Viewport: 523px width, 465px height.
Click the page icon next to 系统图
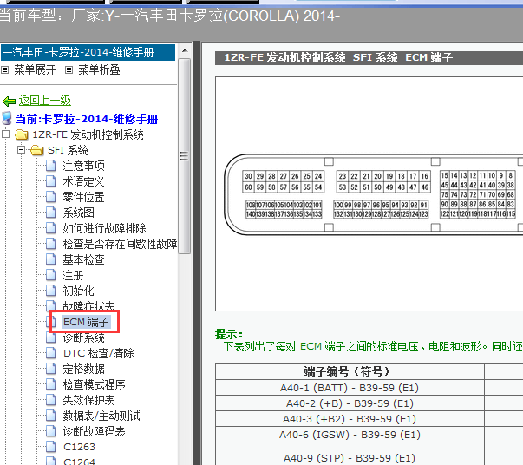tap(50, 213)
